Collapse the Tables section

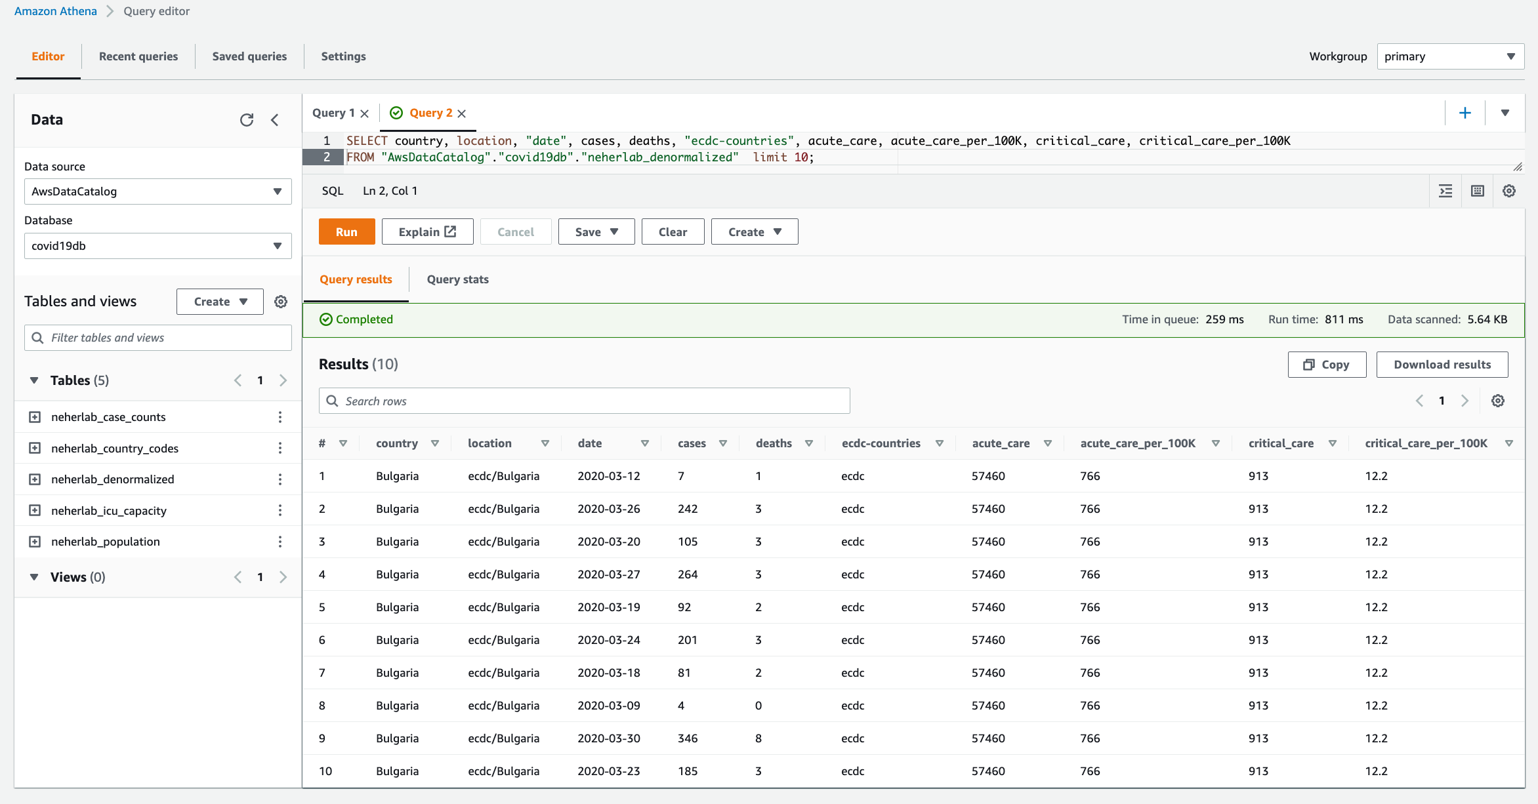click(34, 380)
